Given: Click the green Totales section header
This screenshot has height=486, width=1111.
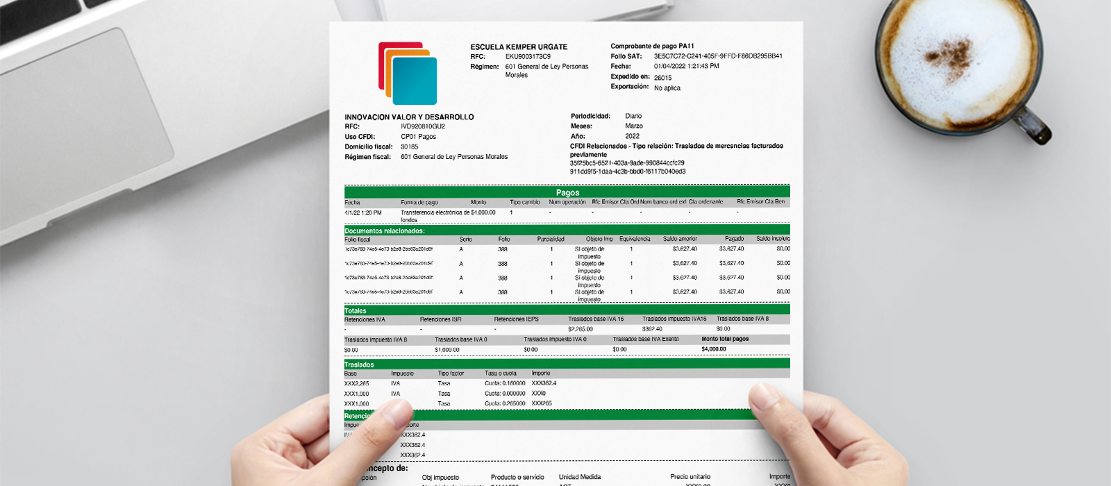Looking at the screenshot, I should (356, 310).
